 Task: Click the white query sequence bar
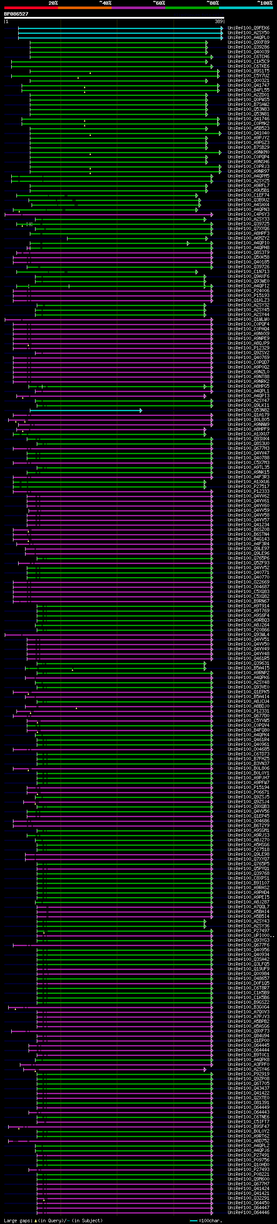(114, 18)
